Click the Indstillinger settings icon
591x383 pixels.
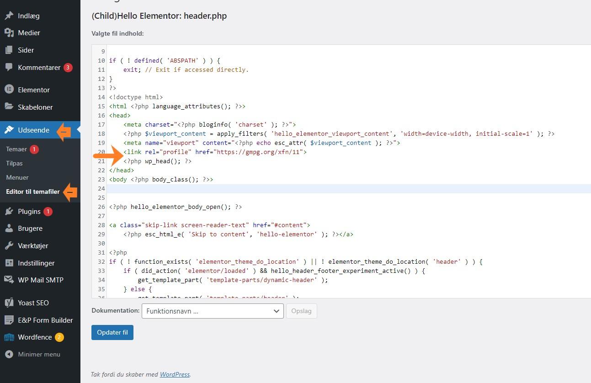(9, 263)
